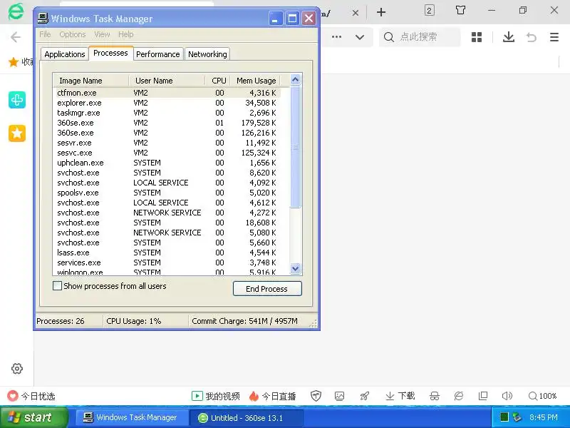
Task: Select the taskmgr.exe process row
Action: pos(167,113)
